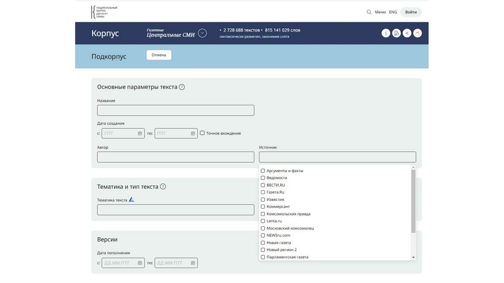504x283 pixels.
Task: Open the Меню item in header
Action: [380, 12]
